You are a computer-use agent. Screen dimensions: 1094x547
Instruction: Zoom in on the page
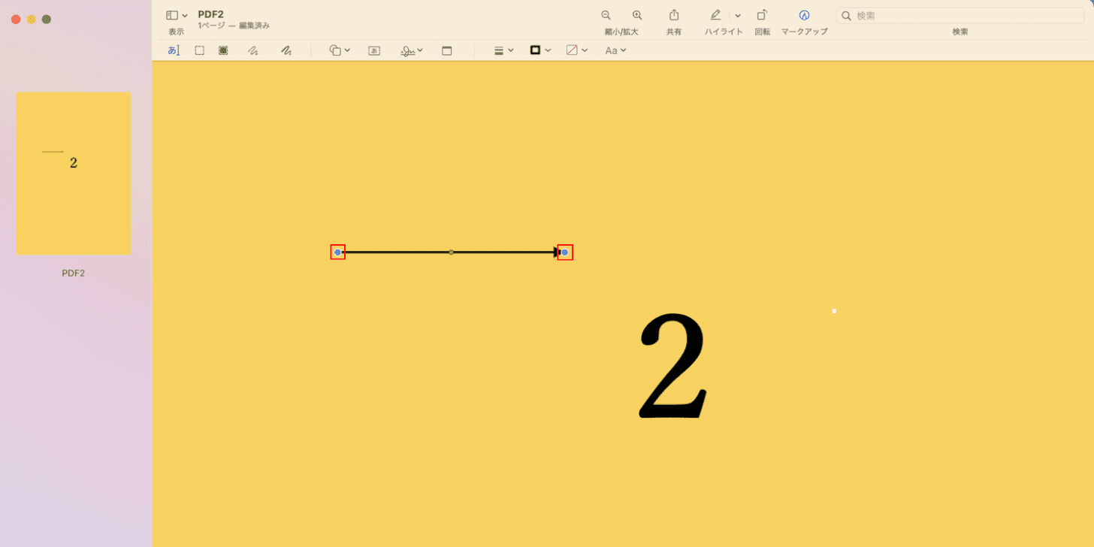click(x=637, y=15)
